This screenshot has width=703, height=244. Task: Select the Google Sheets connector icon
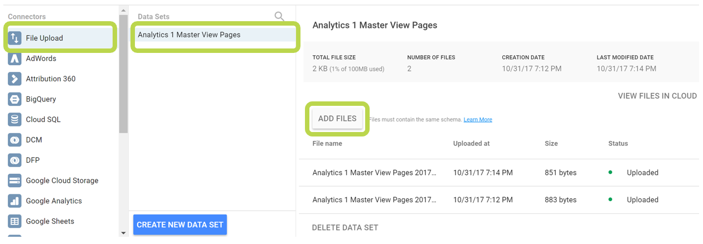point(14,221)
